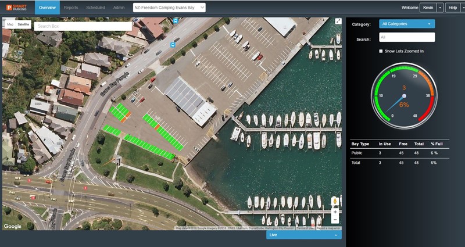The width and height of the screenshot is (465, 247).
Task: Go to the Scheduled tab
Action: [x=95, y=8]
